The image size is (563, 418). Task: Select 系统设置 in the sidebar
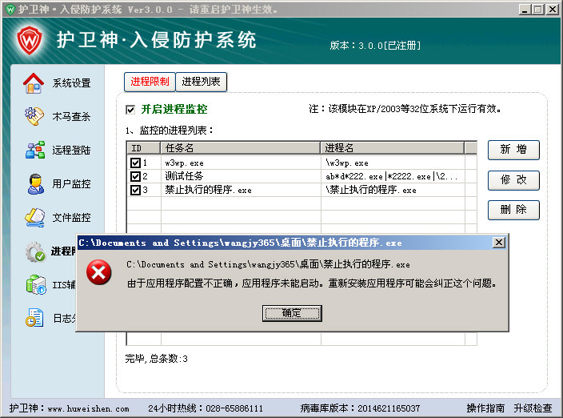point(71,83)
